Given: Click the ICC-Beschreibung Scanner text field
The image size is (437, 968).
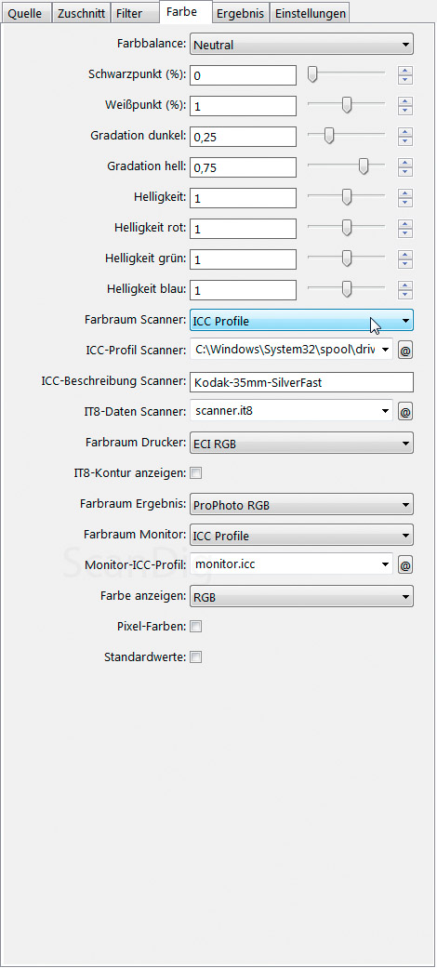Looking at the screenshot, I should [301, 382].
